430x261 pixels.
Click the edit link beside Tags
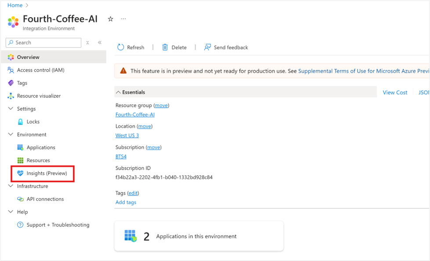(x=133, y=193)
